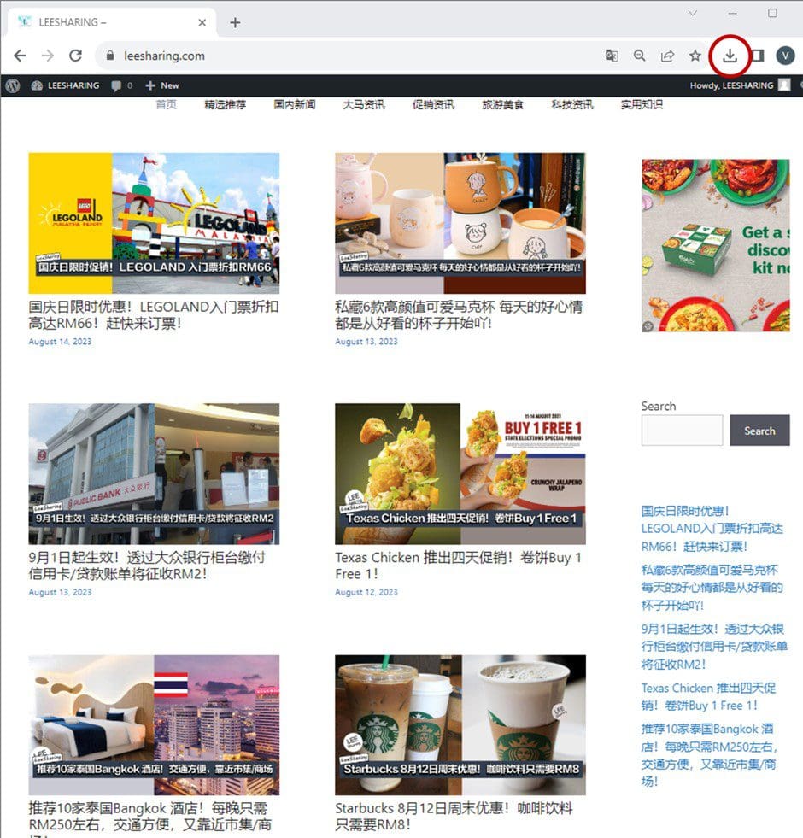Open Texas Chicken 推出四天促销 title link
Image resolution: width=803 pixels, height=838 pixels.
tap(458, 566)
